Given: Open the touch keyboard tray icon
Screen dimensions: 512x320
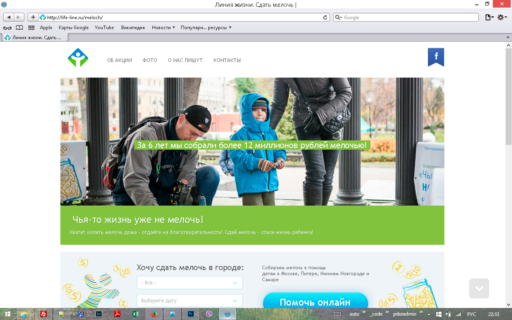Looking at the screenshot, I should [337, 314].
